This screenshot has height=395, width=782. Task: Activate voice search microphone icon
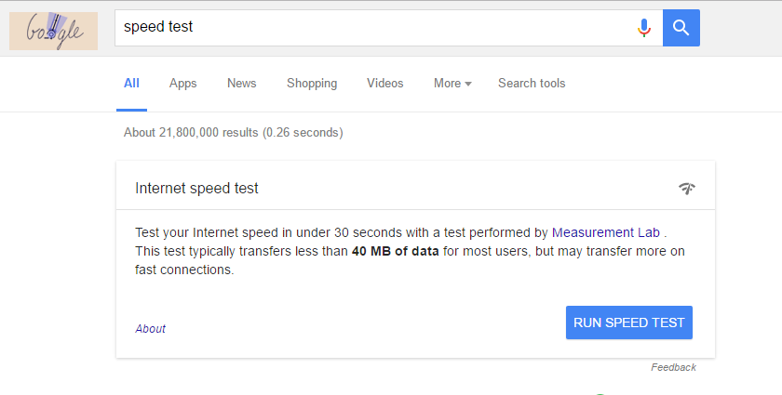643,28
